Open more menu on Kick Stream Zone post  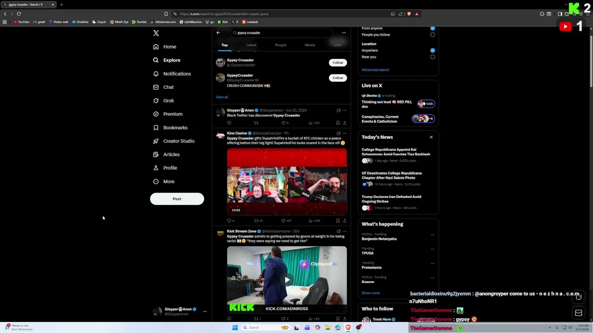tap(345, 231)
